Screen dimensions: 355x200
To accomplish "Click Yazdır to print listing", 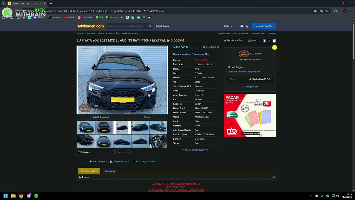I will pos(252,41).
